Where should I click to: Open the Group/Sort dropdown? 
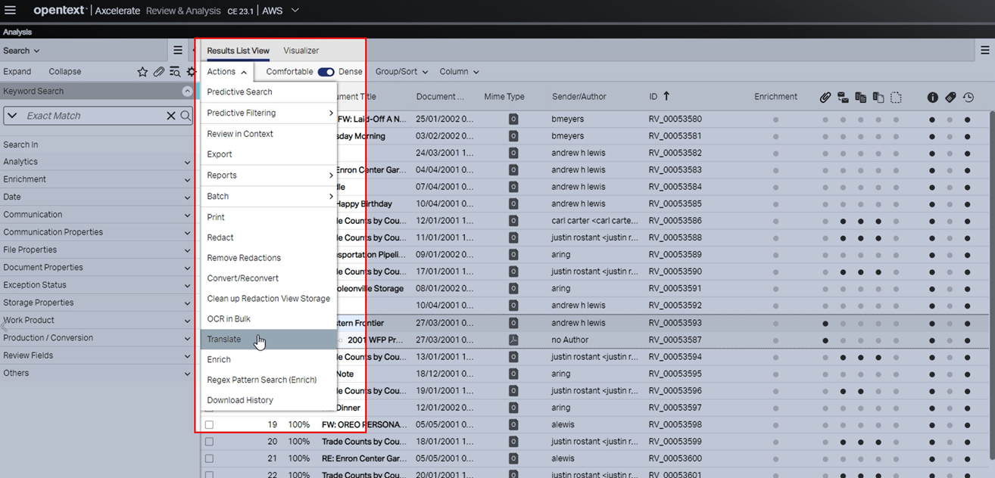click(401, 72)
